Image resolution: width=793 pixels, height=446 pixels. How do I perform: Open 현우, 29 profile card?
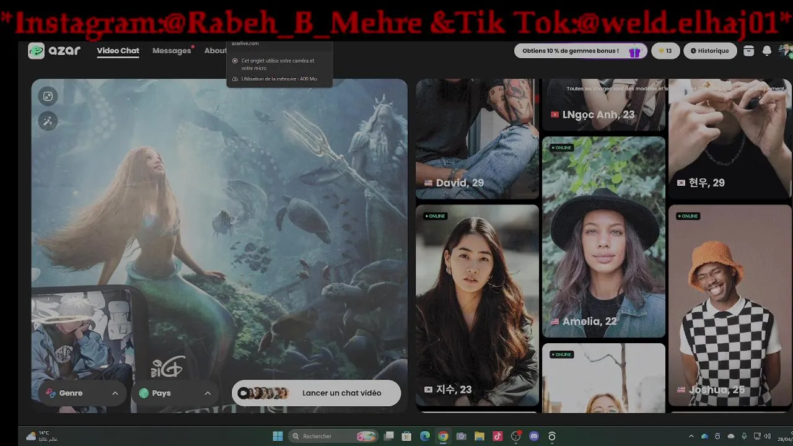click(730, 139)
